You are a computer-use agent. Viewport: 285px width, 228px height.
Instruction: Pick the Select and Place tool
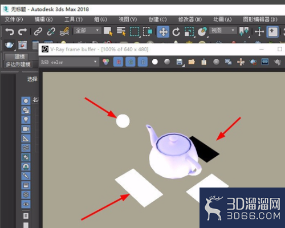tap(202, 31)
